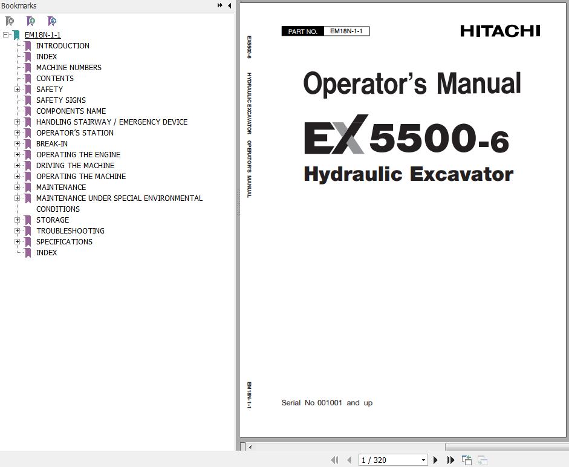Open the CONTENTS bookmark
569x467 pixels.
(x=55, y=79)
